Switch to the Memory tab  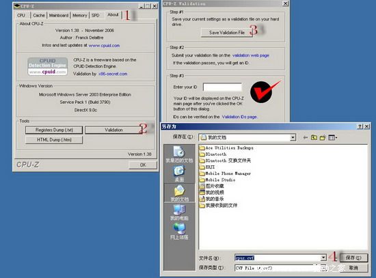pos(79,15)
